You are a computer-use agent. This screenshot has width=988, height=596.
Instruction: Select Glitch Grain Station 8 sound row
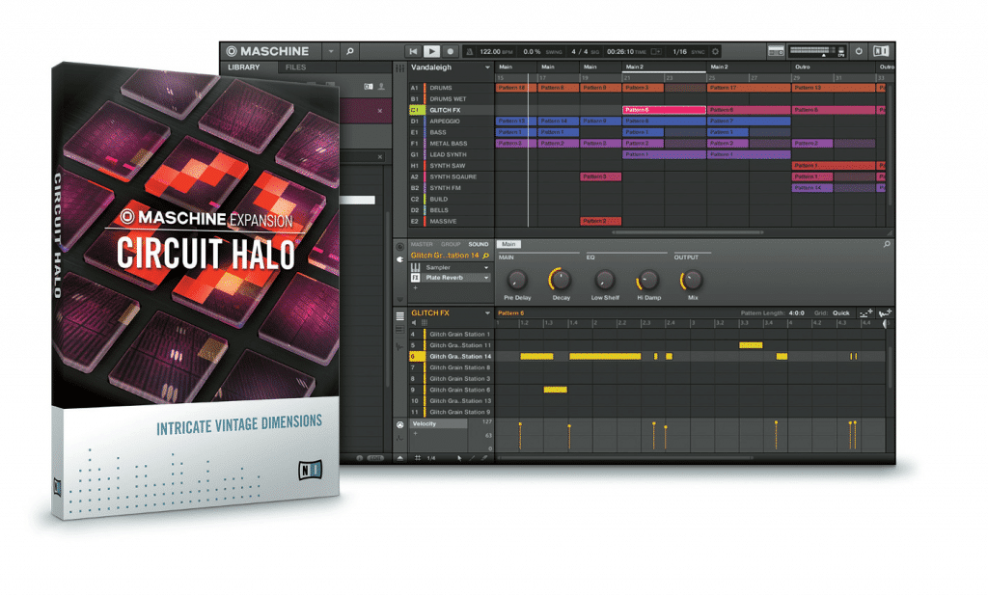pyautogui.click(x=451, y=368)
